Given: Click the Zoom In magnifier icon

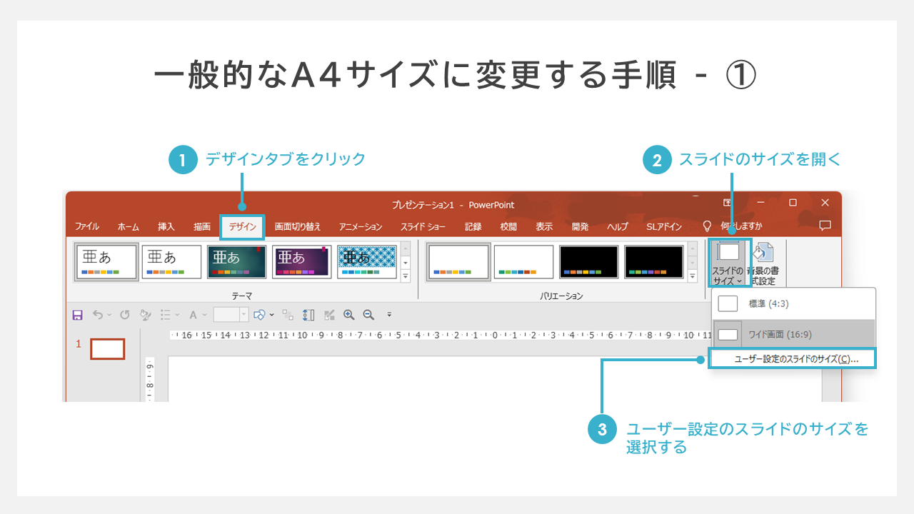Looking at the screenshot, I should [349, 315].
